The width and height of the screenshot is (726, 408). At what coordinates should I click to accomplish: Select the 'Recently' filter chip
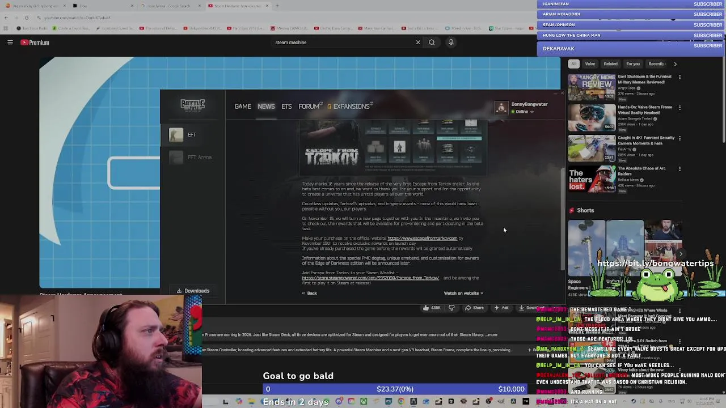point(656,64)
